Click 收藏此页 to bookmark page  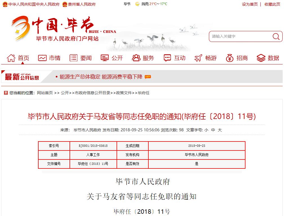[272, 4]
